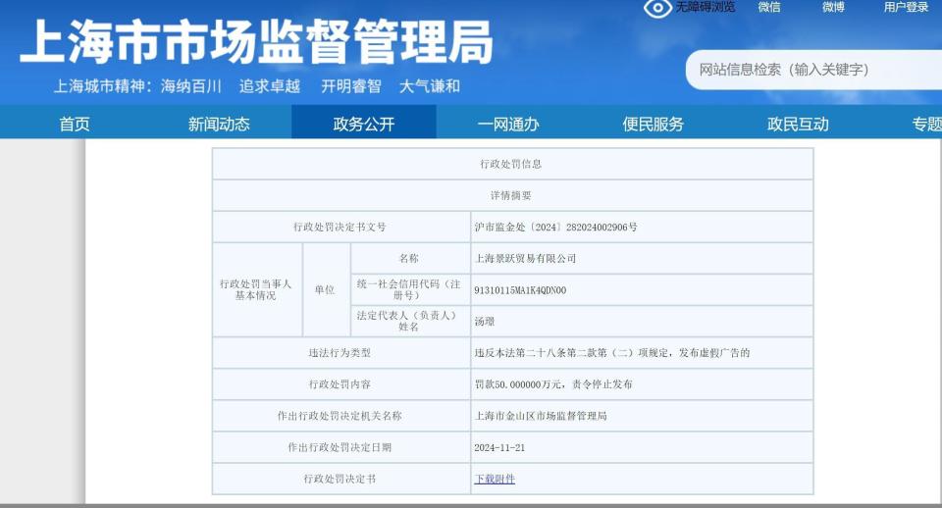Click the 行政处罚决定书 label cell
The height and width of the screenshot is (508, 942).
[340, 479]
